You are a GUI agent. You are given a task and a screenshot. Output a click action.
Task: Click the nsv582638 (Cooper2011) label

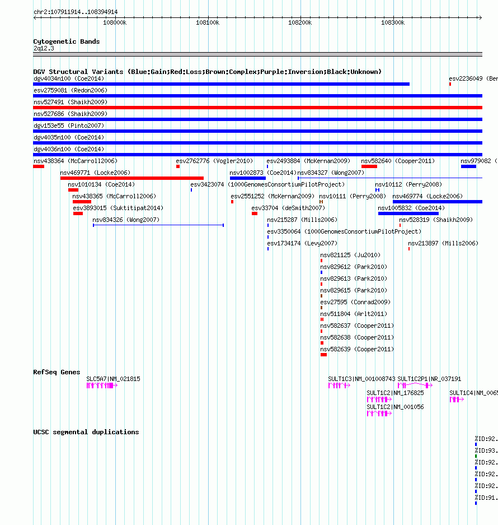(x=357, y=337)
